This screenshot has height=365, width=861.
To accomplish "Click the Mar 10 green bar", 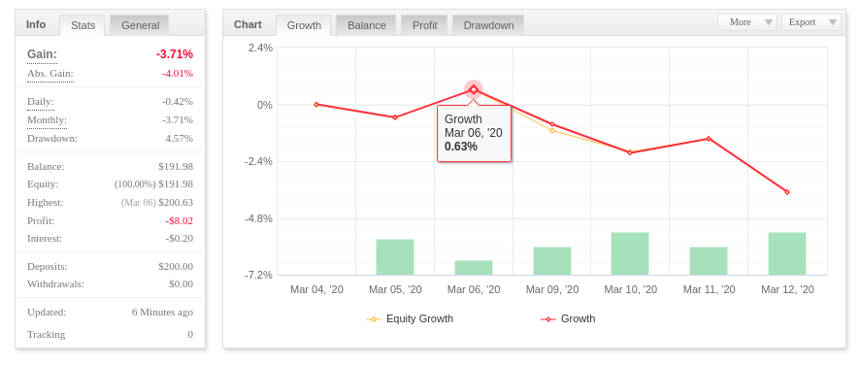I will pos(630,253).
